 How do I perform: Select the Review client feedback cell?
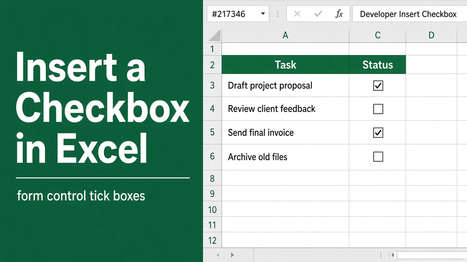pos(285,109)
